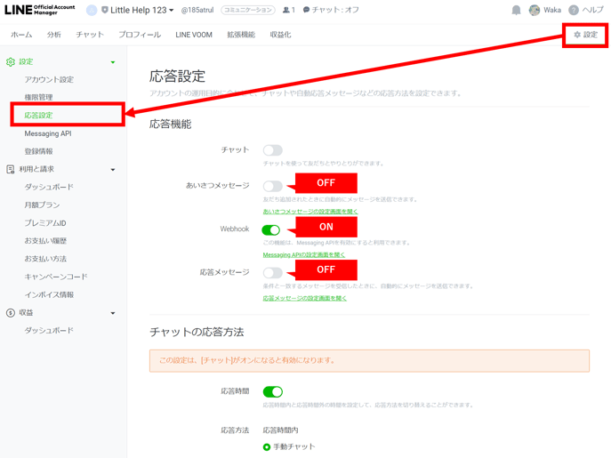This screenshot has height=458, width=611.
Task: Select the 手動チャット radio button
Action: (267, 446)
